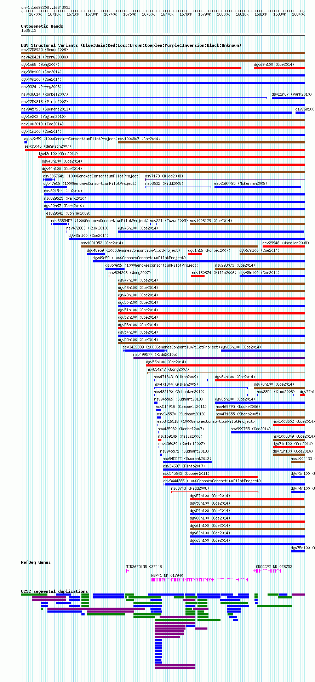Select the esv2758925 (Redon2006) variant label
315x682 pixels.
click(x=45, y=50)
